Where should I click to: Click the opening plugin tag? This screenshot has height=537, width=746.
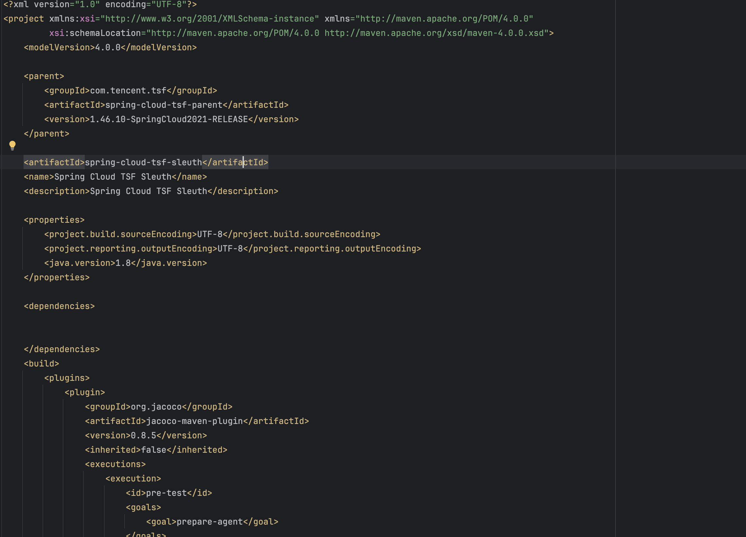tap(85, 392)
